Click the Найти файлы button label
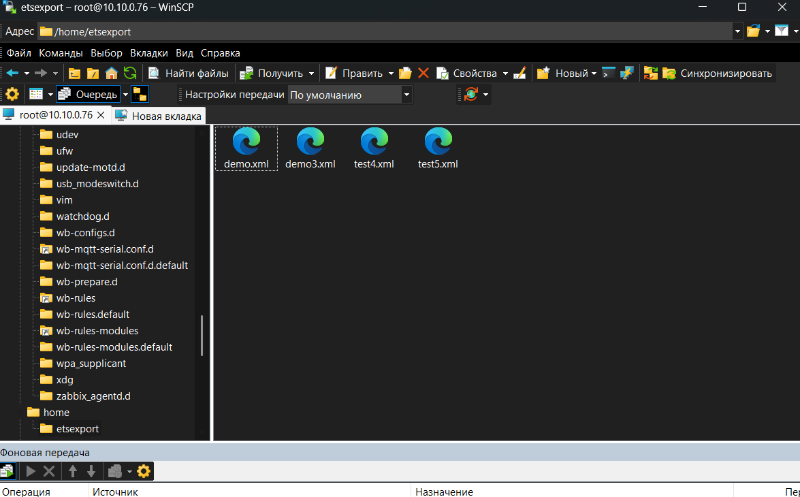The image size is (800, 497). tap(197, 74)
